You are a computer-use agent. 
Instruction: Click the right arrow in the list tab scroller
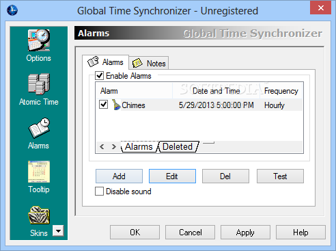coord(113,147)
